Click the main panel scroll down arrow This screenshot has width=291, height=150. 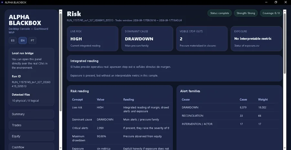tap(285, 148)
